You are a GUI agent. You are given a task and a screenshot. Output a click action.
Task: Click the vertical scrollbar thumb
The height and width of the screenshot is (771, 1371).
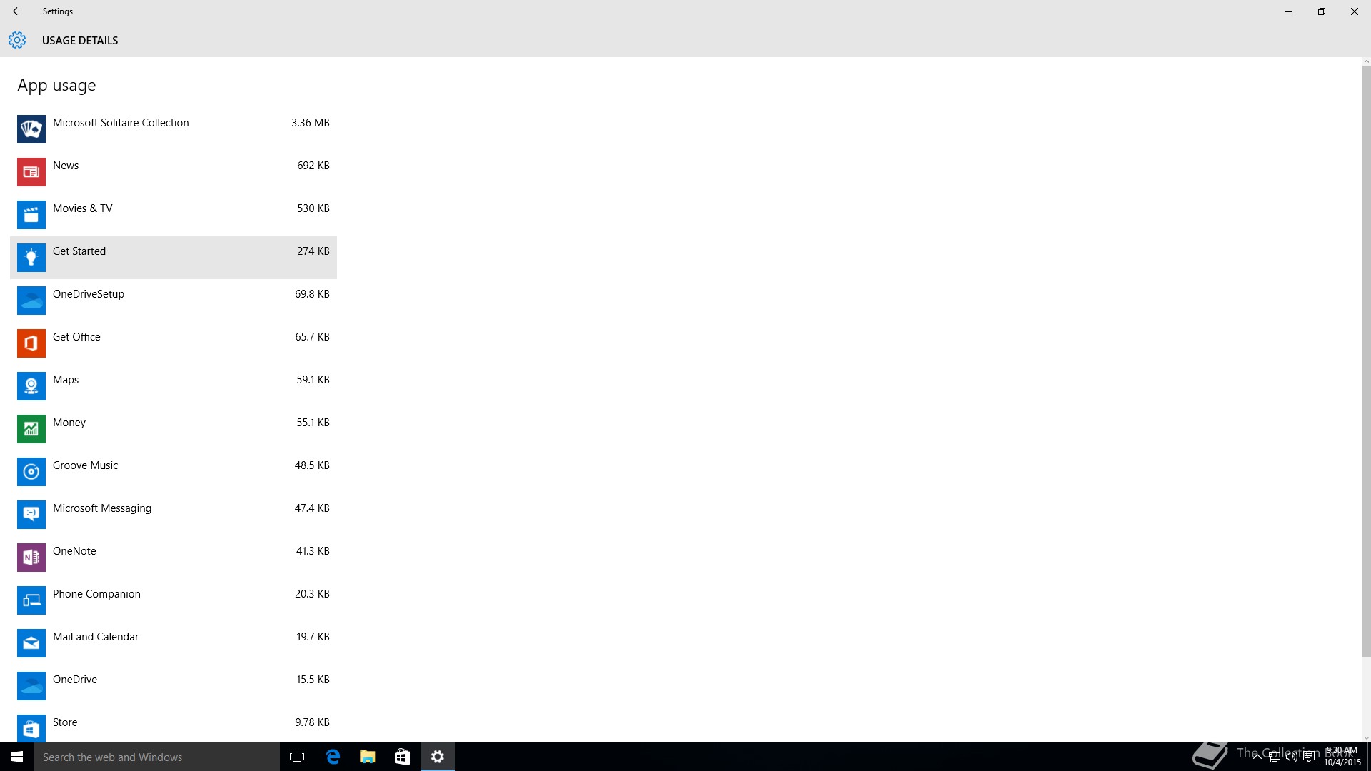pyautogui.click(x=1367, y=361)
